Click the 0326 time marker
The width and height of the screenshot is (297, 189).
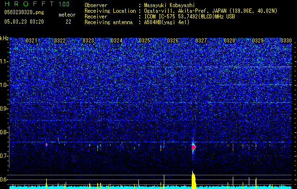pos(173,41)
